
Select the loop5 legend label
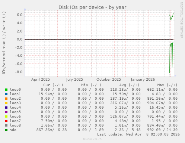point(15,112)
